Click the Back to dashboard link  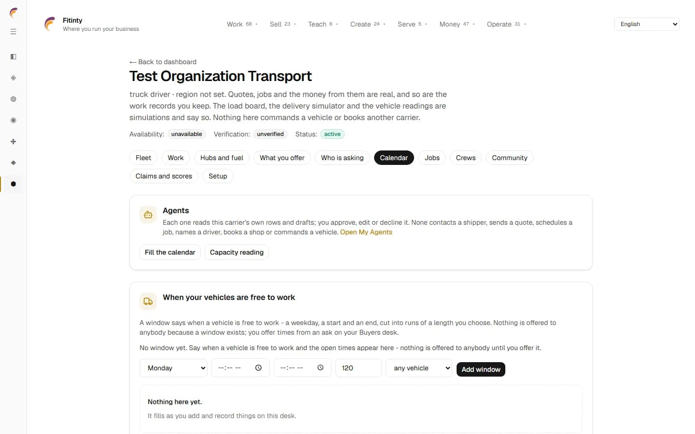[x=163, y=62]
